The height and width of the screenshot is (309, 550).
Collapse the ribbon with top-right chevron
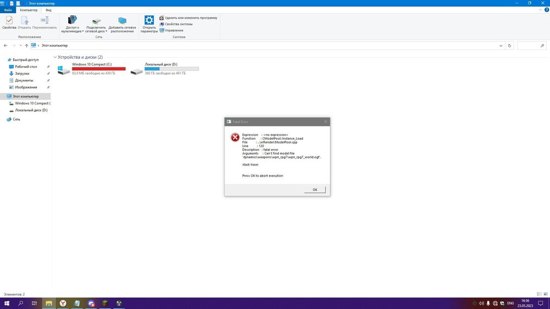540,10
